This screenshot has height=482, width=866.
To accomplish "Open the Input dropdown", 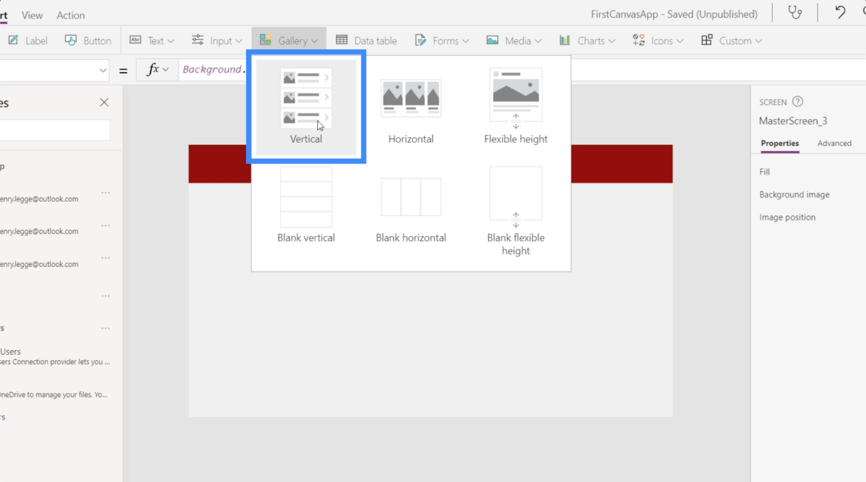I will [x=217, y=41].
